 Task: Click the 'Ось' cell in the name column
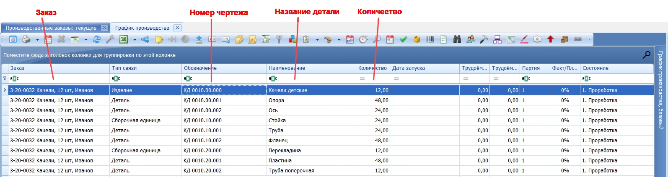[311, 110]
